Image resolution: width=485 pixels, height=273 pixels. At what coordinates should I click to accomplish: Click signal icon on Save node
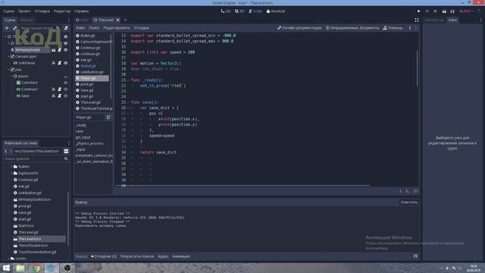[x=54, y=96]
